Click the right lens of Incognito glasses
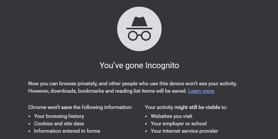This screenshot has width=278, height=139. pos(146,36)
